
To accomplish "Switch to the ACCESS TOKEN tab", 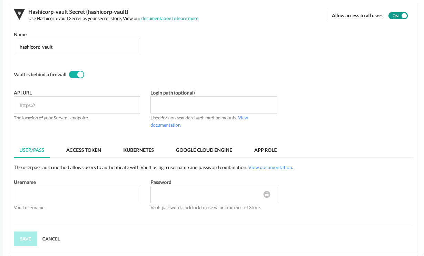I will click(x=83, y=150).
